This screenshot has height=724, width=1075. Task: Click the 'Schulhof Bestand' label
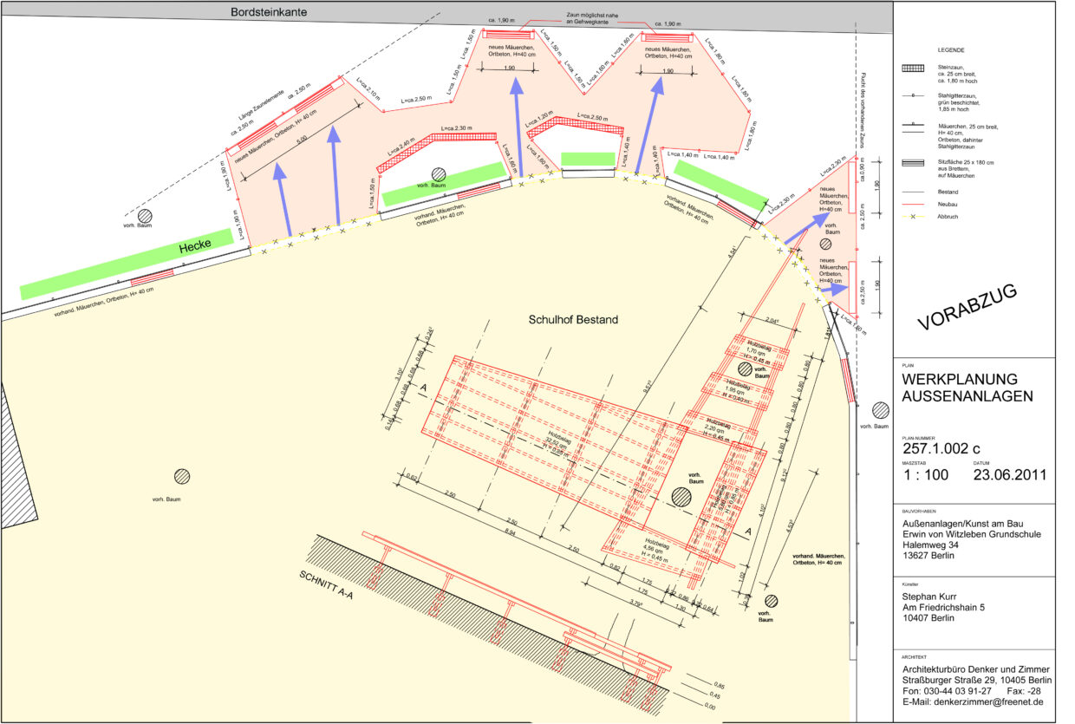[573, 320]
